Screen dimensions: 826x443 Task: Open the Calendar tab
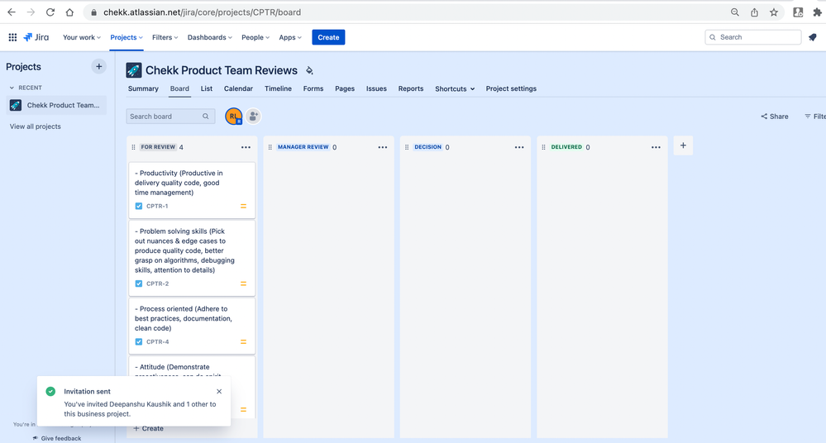(x=238, y=89)
